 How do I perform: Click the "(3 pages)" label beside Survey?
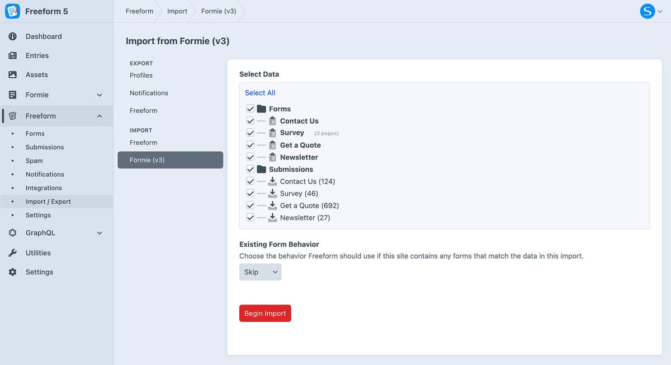click(327, 133)
